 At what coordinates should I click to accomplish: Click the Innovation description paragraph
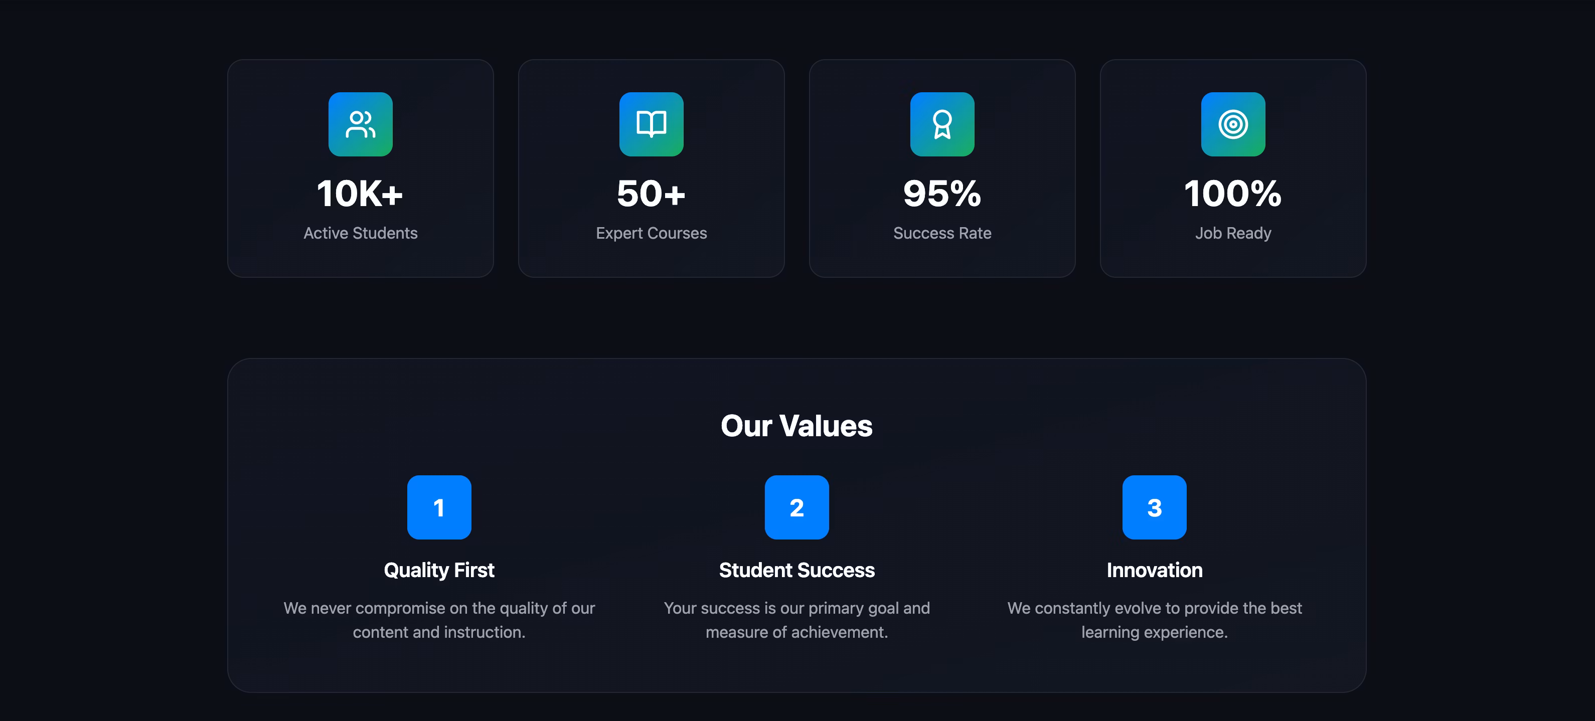pos(1154,620)
